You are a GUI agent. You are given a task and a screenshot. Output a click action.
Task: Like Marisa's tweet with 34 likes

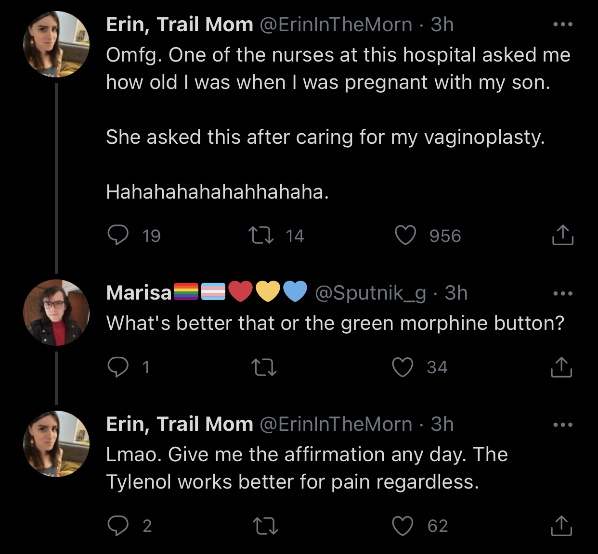pyautogui.click(x=403, y=367)
